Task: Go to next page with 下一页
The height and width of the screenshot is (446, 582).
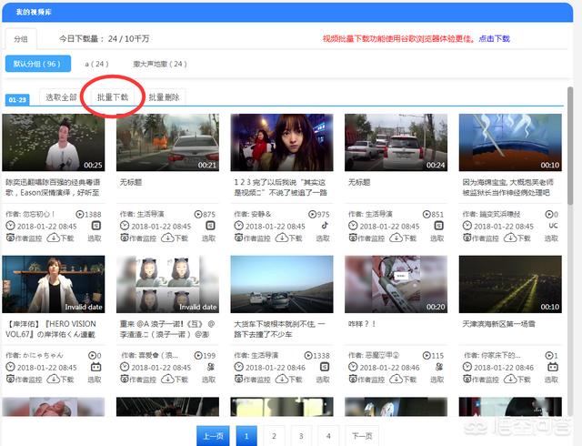Action: [362, 436]
